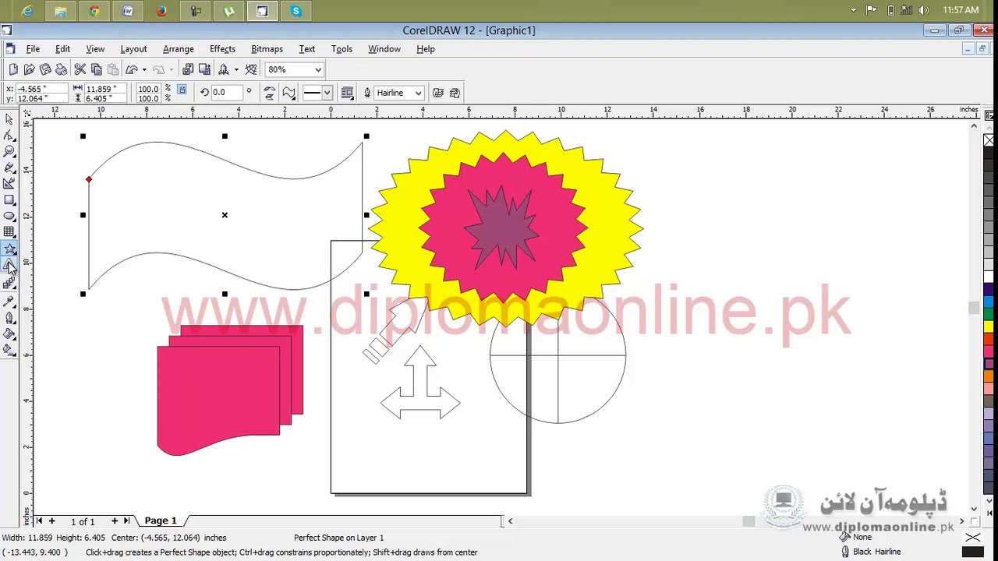998x561 pixels.
Task: Cut the selected object
Action: tap(80, 69)
